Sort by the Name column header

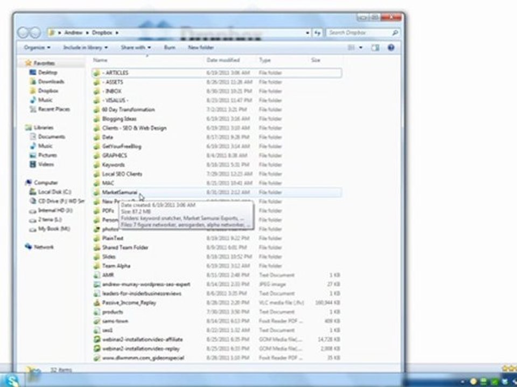(x=100, y=60)
